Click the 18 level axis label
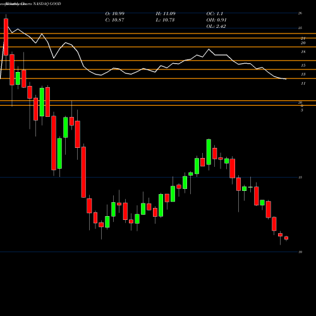Image resolution: width=316 pixels, height=316 pixels. coord(303,52)
